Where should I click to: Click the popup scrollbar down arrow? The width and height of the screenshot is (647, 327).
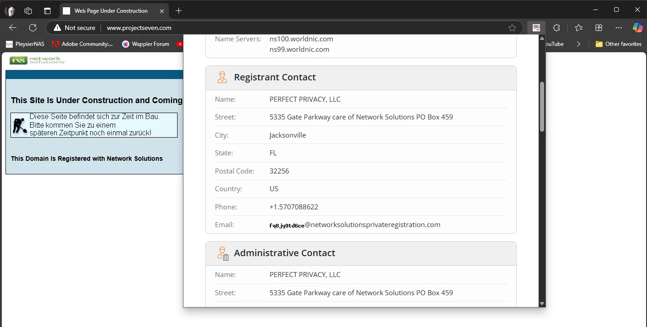[x=542, y=303]
